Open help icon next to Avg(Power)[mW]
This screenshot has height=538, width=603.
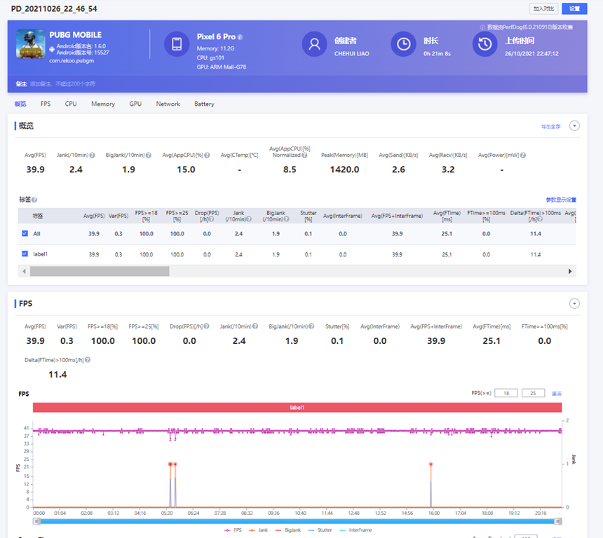pos(523,155)
